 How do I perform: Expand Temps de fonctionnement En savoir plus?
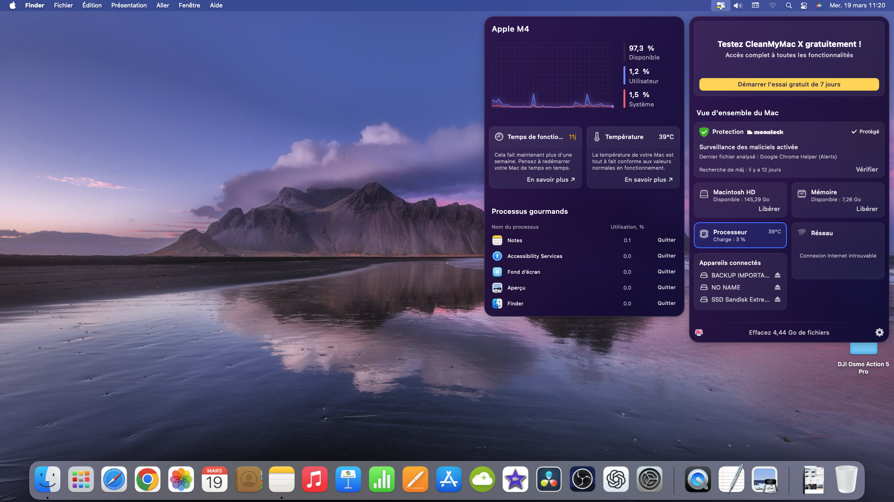pos(550,179)
